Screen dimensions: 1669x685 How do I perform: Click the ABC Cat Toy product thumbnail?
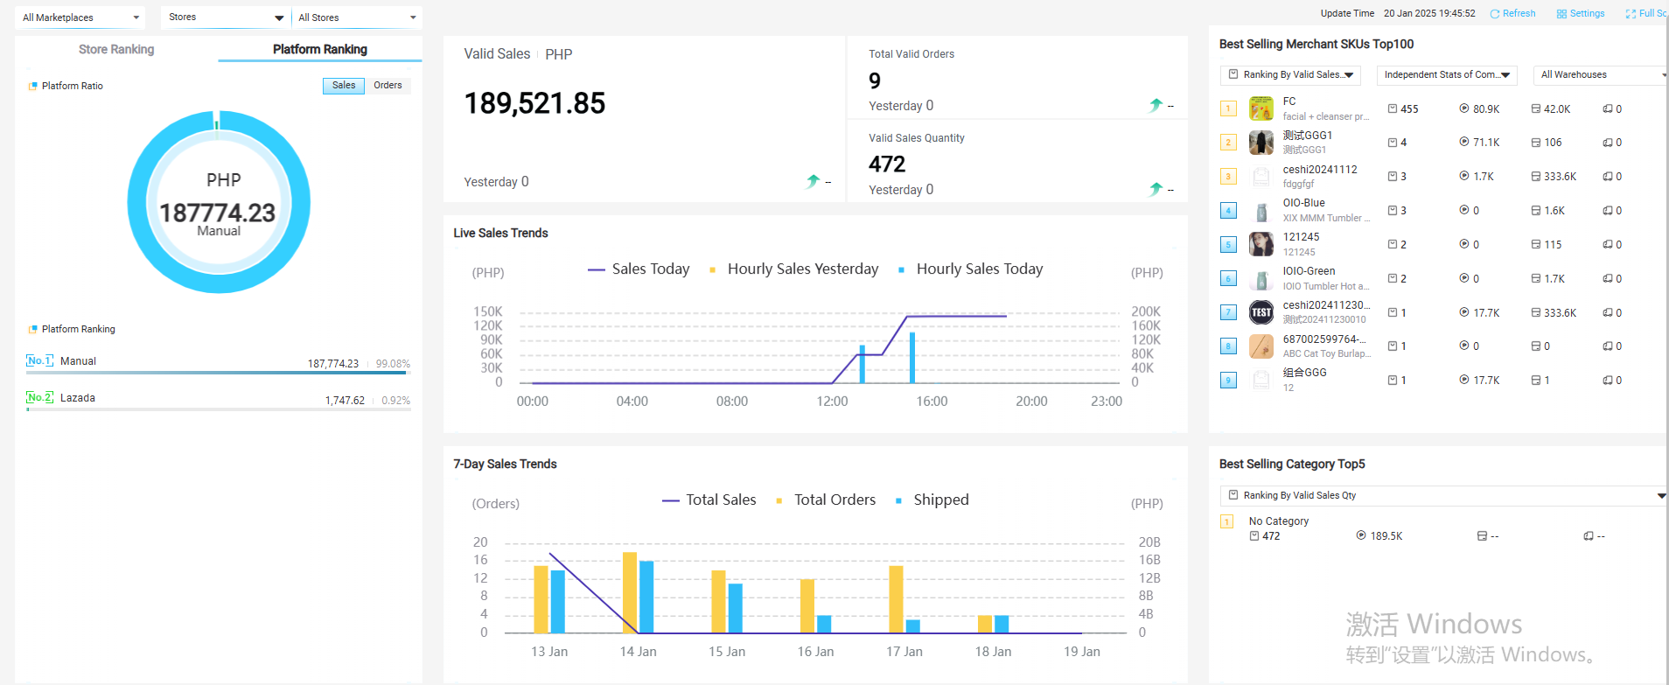[x=1261, y=346]
